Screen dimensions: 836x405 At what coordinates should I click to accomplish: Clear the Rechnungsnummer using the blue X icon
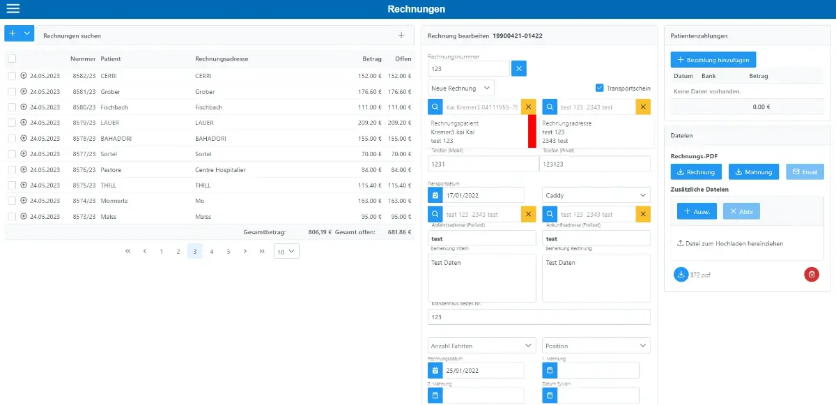518,68
